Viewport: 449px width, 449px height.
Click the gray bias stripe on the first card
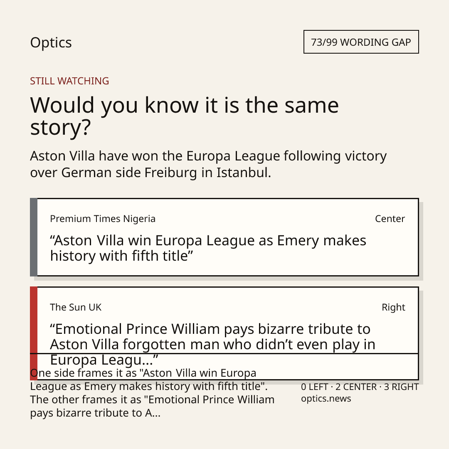point(34,237)
